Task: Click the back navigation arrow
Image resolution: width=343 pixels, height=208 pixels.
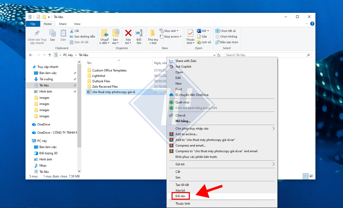Action: click(31, 55)
